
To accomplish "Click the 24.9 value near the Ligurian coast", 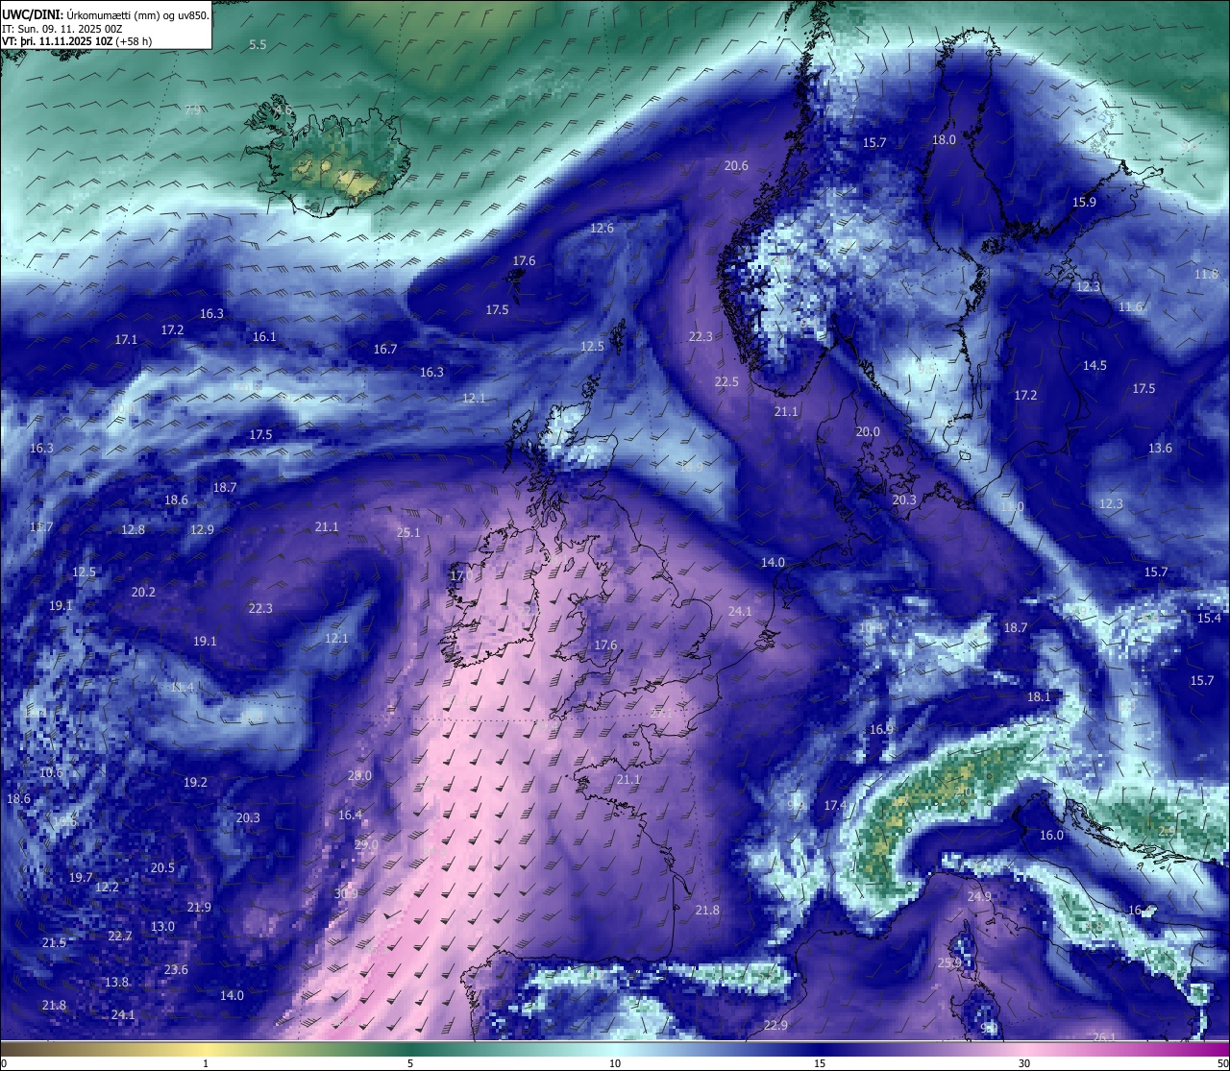I will (x=979, y=897).
